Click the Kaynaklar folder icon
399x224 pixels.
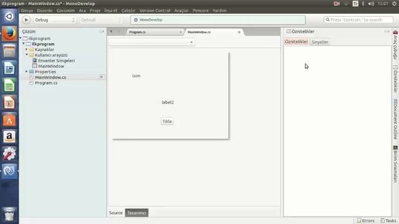32,49
